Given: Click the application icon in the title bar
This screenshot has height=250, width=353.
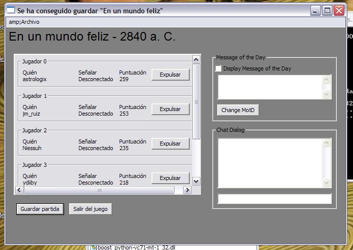Looking at the screenshot, I should [x=11, y=10].
